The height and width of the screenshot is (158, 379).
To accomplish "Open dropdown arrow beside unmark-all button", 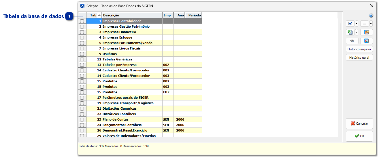I will (371, 24).
